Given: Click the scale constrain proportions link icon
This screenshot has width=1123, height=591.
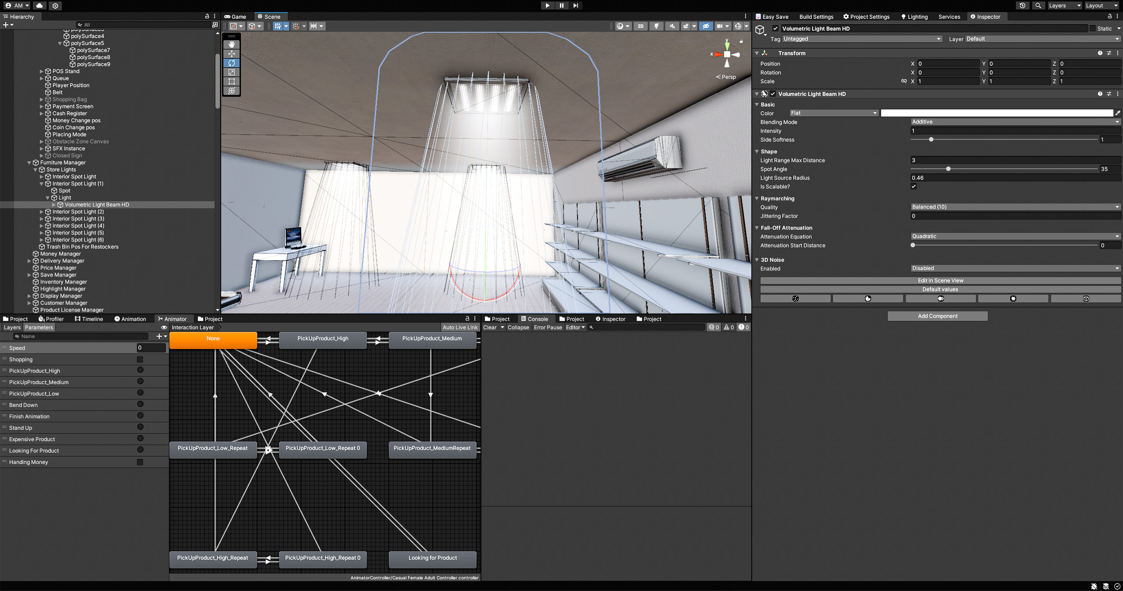Looking at the screenshot, I should point(904,81).
